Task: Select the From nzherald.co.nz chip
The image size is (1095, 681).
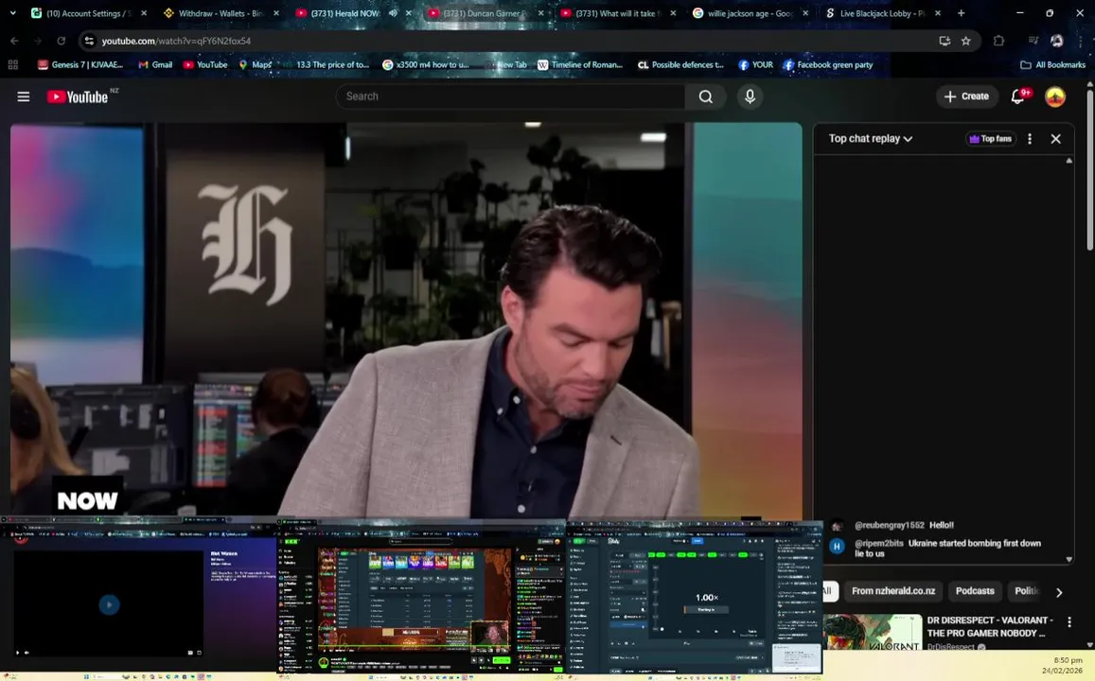Action: click(893, 591)
